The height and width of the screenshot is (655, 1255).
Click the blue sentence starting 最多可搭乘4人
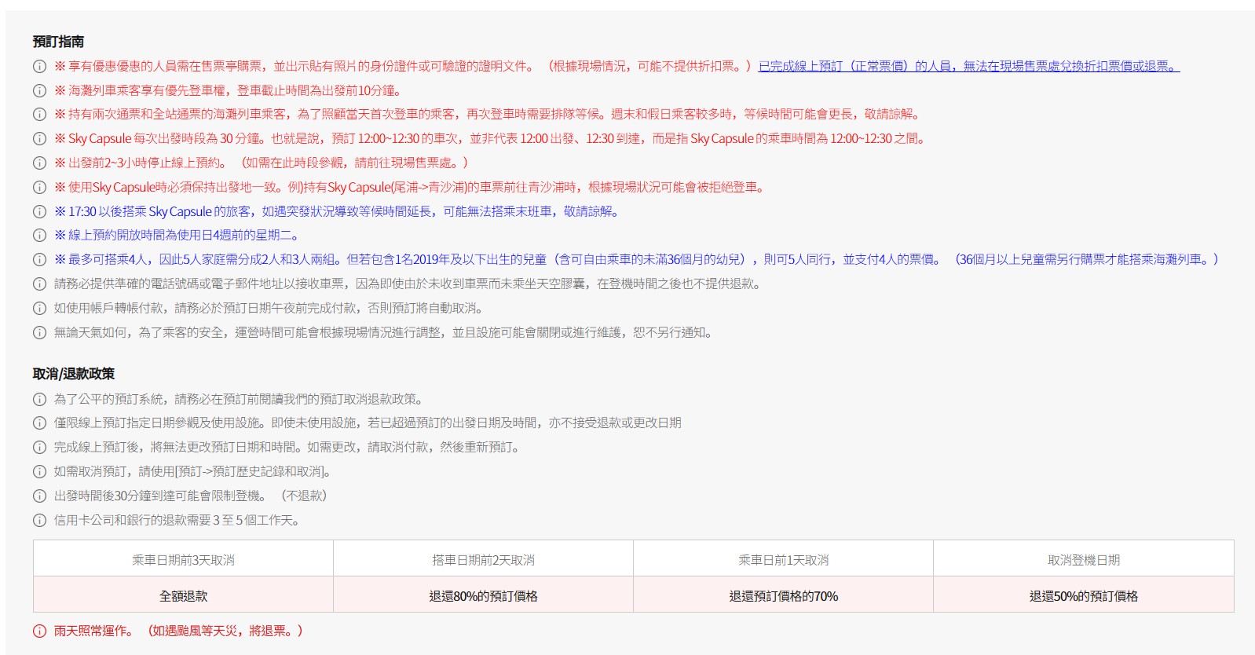[636, 260]
